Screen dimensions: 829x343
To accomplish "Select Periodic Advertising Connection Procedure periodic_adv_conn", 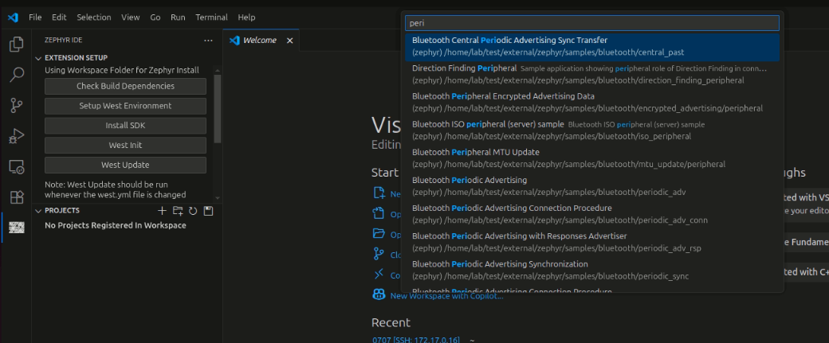I will click(x=592, y=214).
